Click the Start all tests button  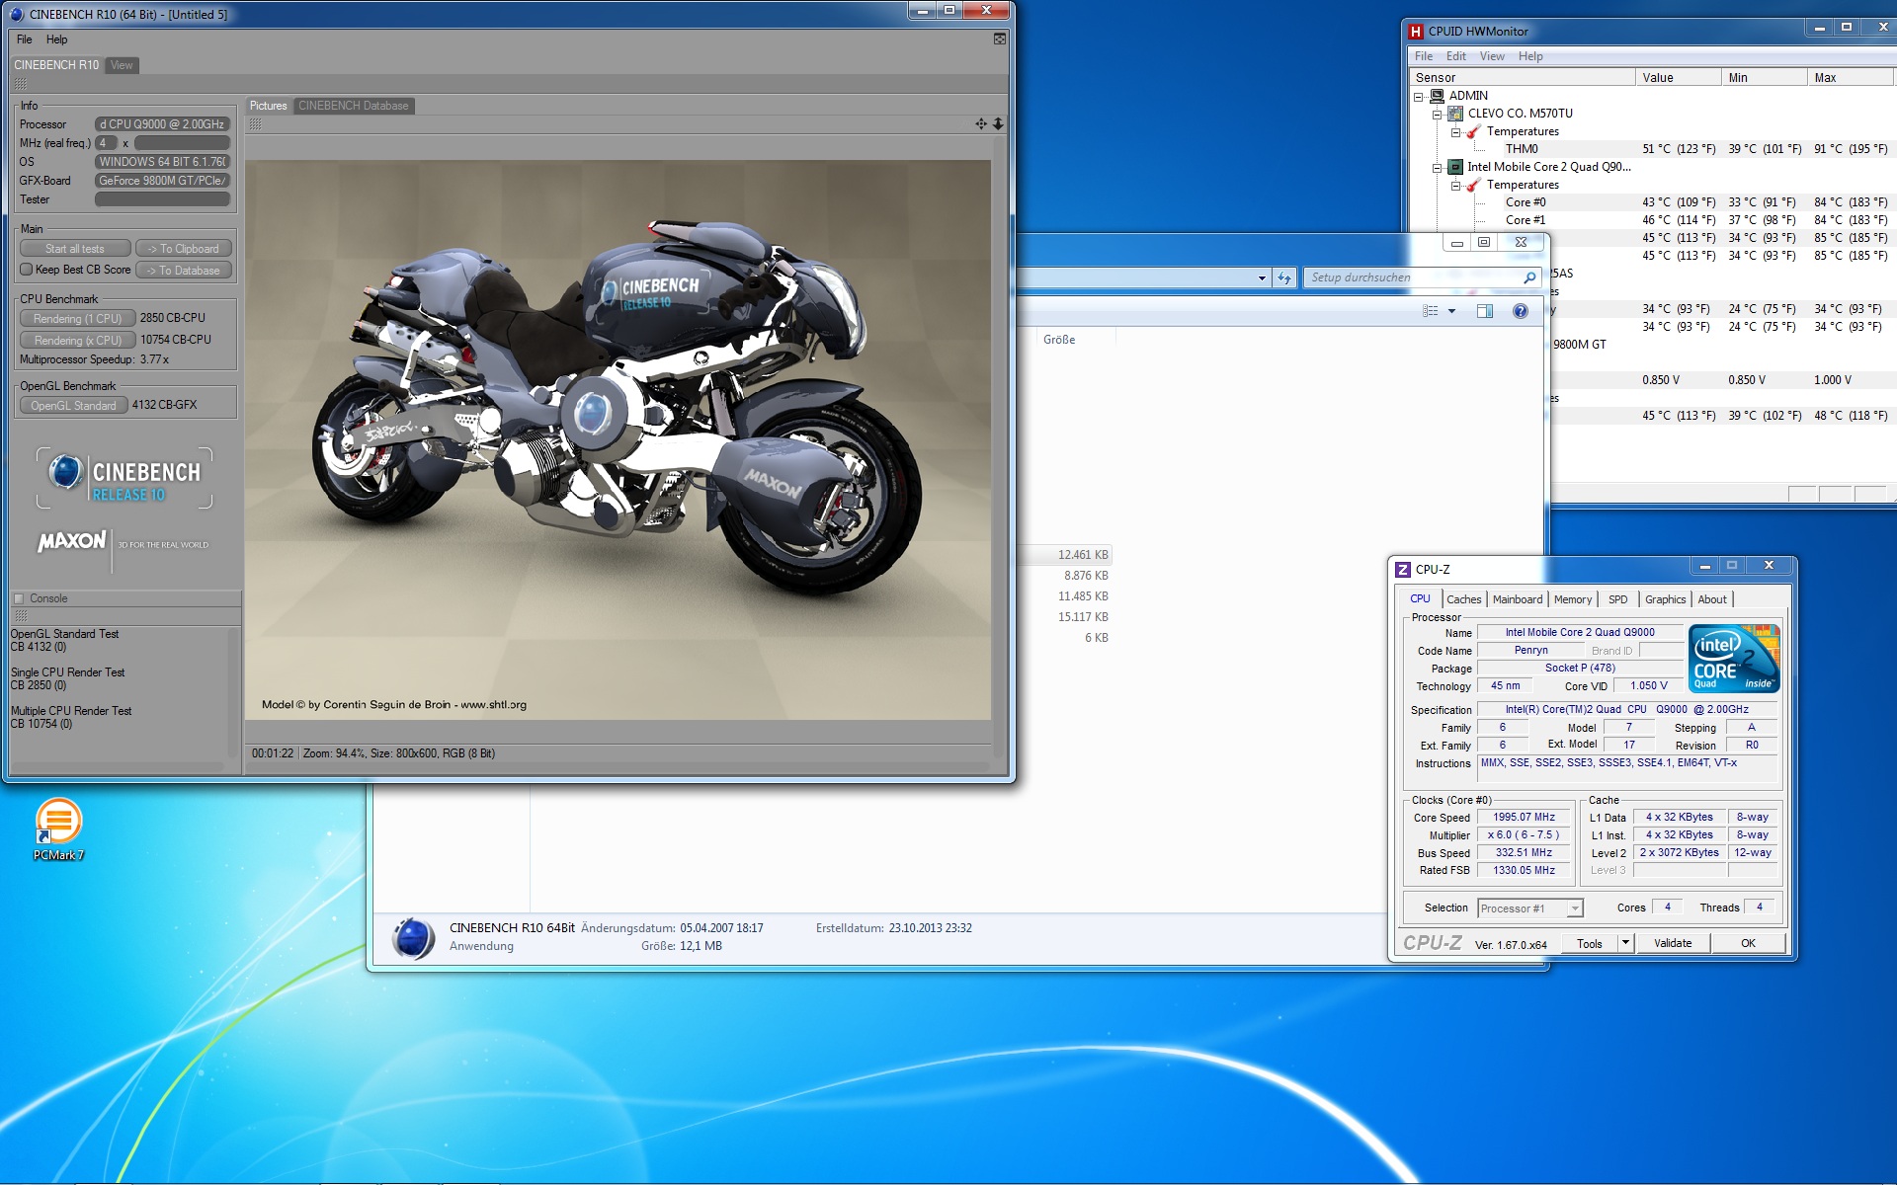coord(75,249)
